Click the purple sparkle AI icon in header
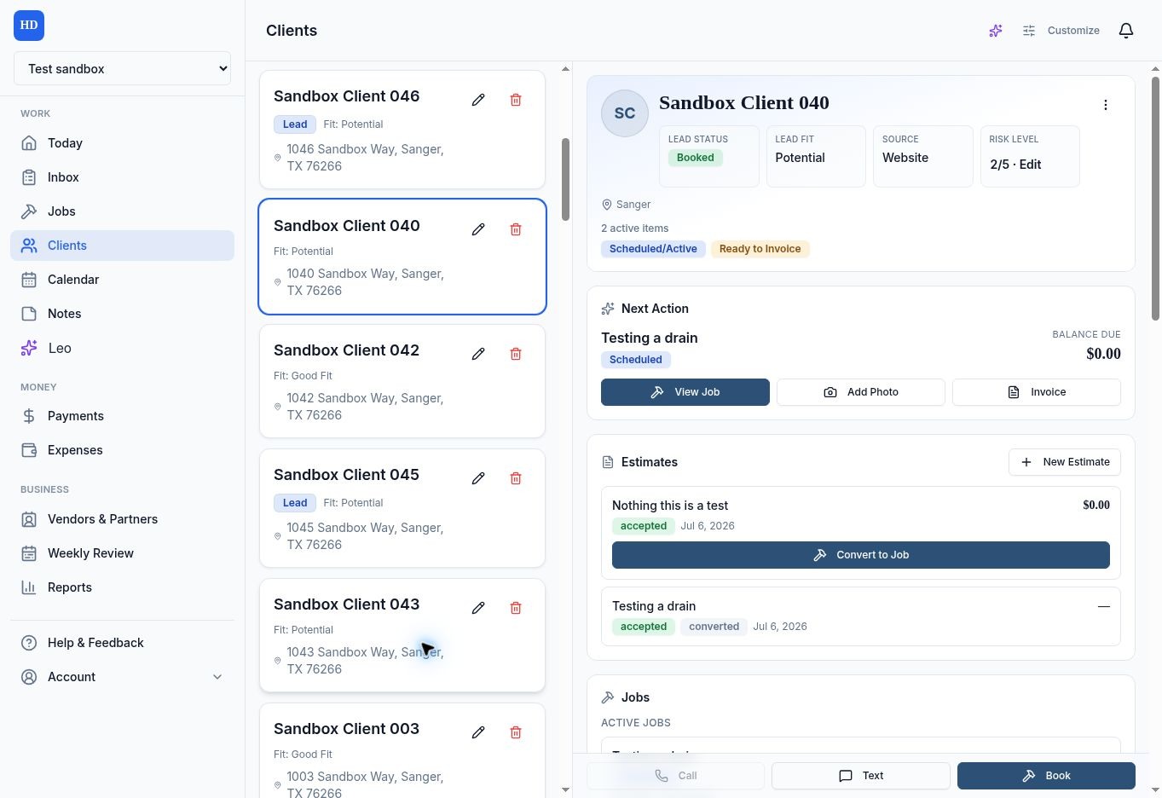1162x798 pixels. coord(996,31)
